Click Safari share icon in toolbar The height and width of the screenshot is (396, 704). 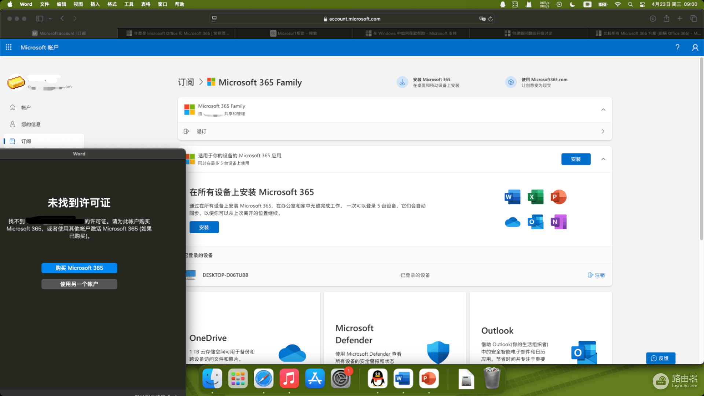tap(666, 18)
